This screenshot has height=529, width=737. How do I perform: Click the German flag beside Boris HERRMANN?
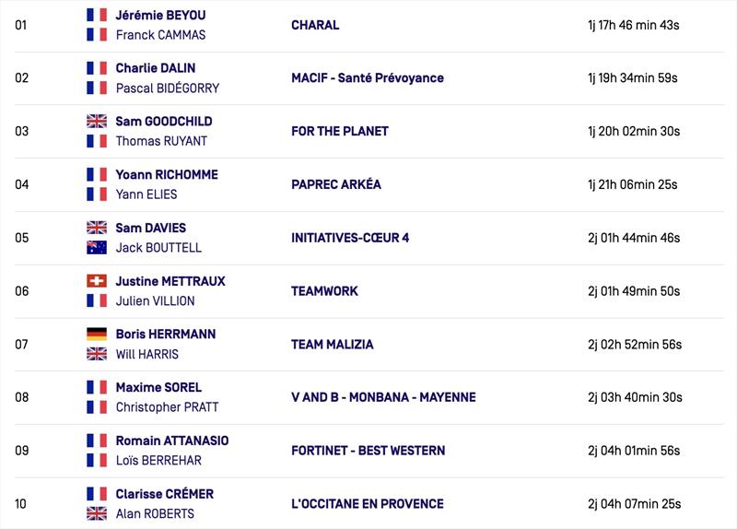(x=97, y=335)
